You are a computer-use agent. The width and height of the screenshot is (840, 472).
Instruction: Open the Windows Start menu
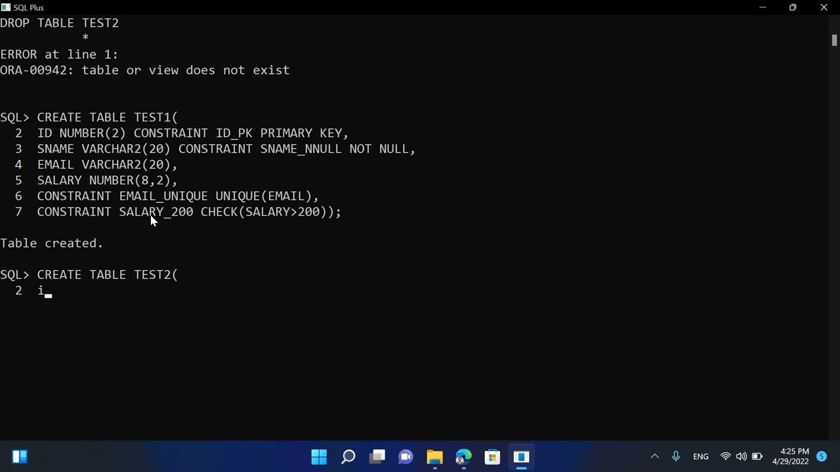[319, 457]
